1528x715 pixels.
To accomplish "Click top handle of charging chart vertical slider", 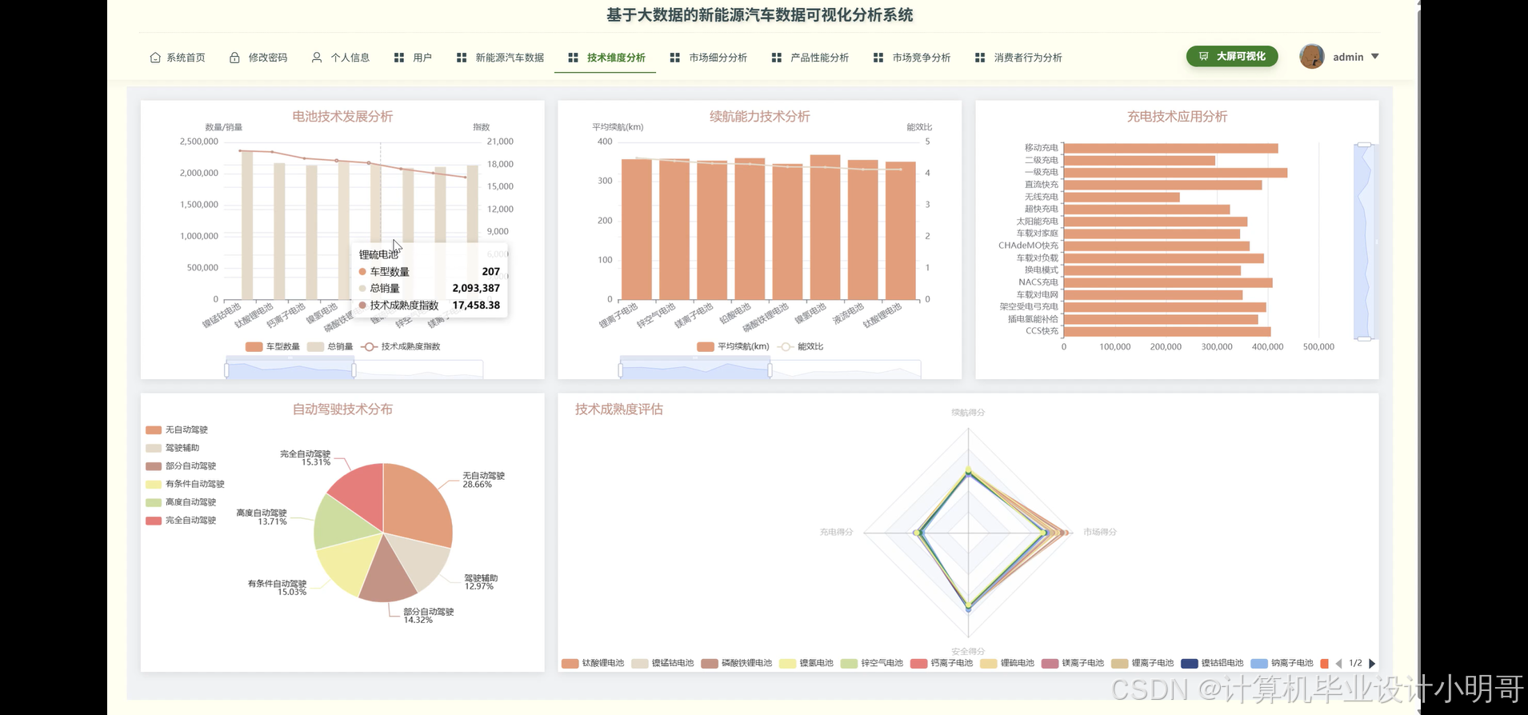I will pyautogui.click(x=1364, y=145).
